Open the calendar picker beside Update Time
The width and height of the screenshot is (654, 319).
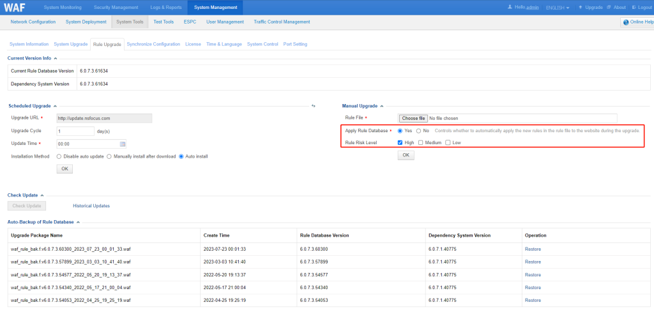123,144
